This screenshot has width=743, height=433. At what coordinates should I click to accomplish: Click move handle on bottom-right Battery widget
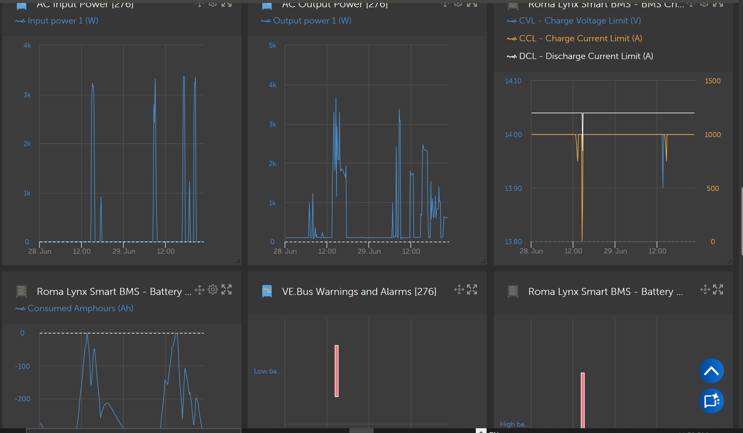point(705,290)
